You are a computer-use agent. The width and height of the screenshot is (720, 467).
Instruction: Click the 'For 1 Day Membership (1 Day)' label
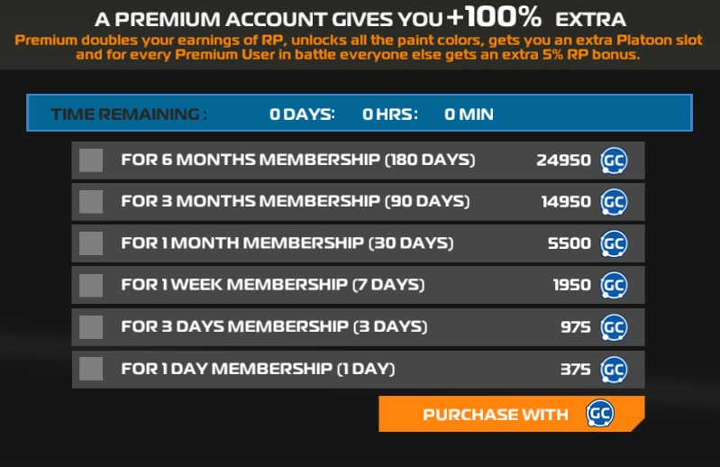tap(258, 369)
